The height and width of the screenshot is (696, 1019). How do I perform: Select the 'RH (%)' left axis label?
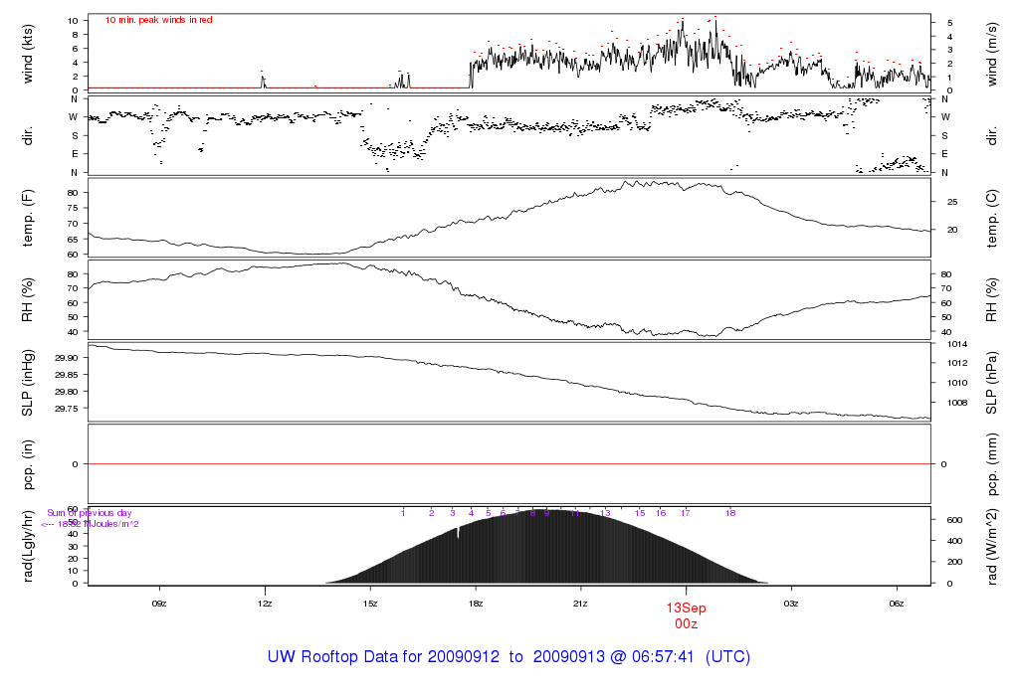pos(27,300)
